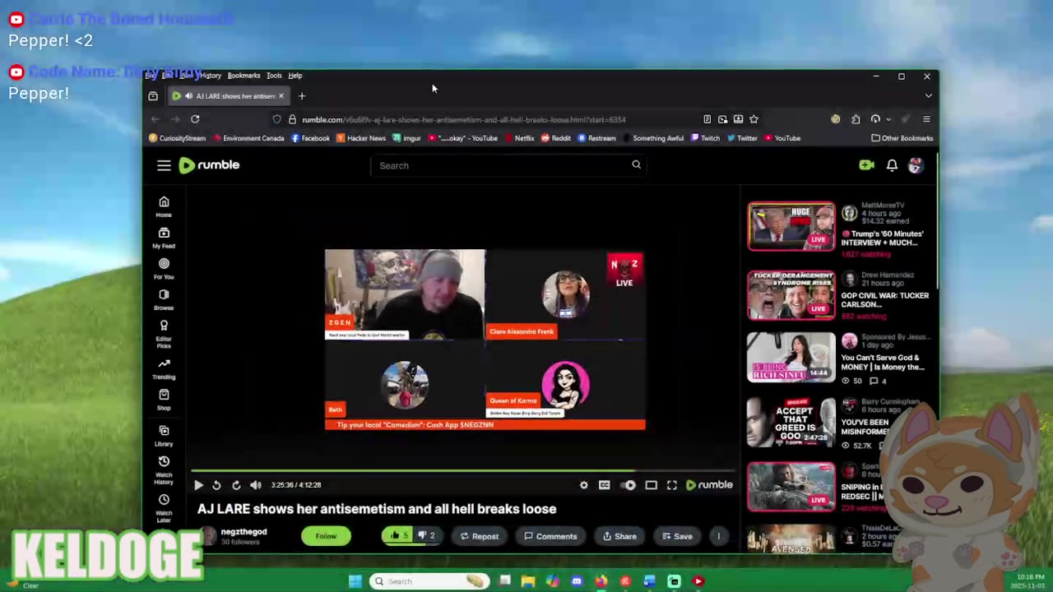Bookmark this page with the star
This screenshot has height=592, width=1053.
(754, 119)
